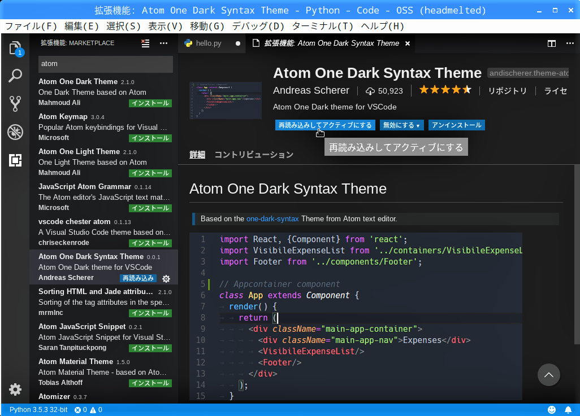
Task: Open the 編集(E) menu
Action: pyautogui.click(x=81, y=26)
